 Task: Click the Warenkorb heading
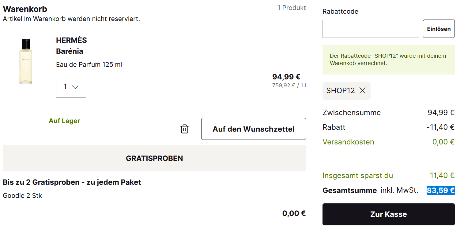point(25,9)
